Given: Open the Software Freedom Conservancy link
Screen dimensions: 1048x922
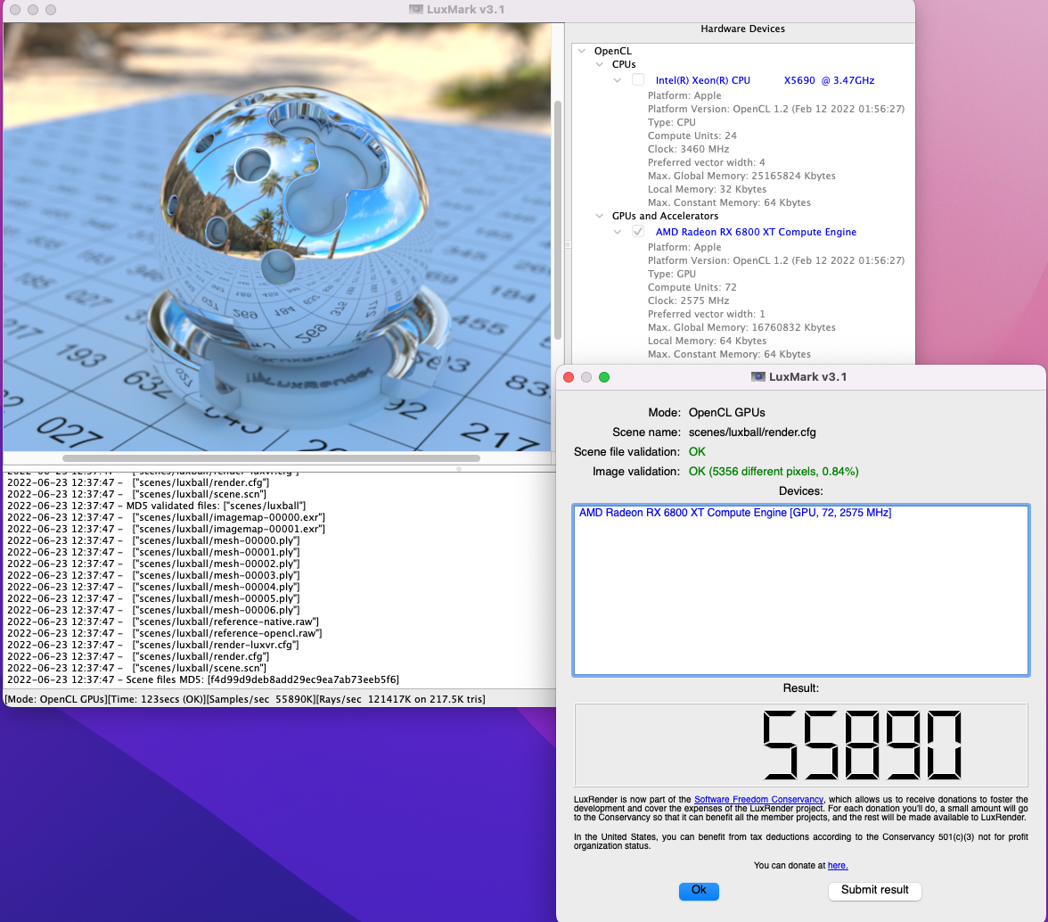Looking at the screenshot, I should tap(758, 800).
